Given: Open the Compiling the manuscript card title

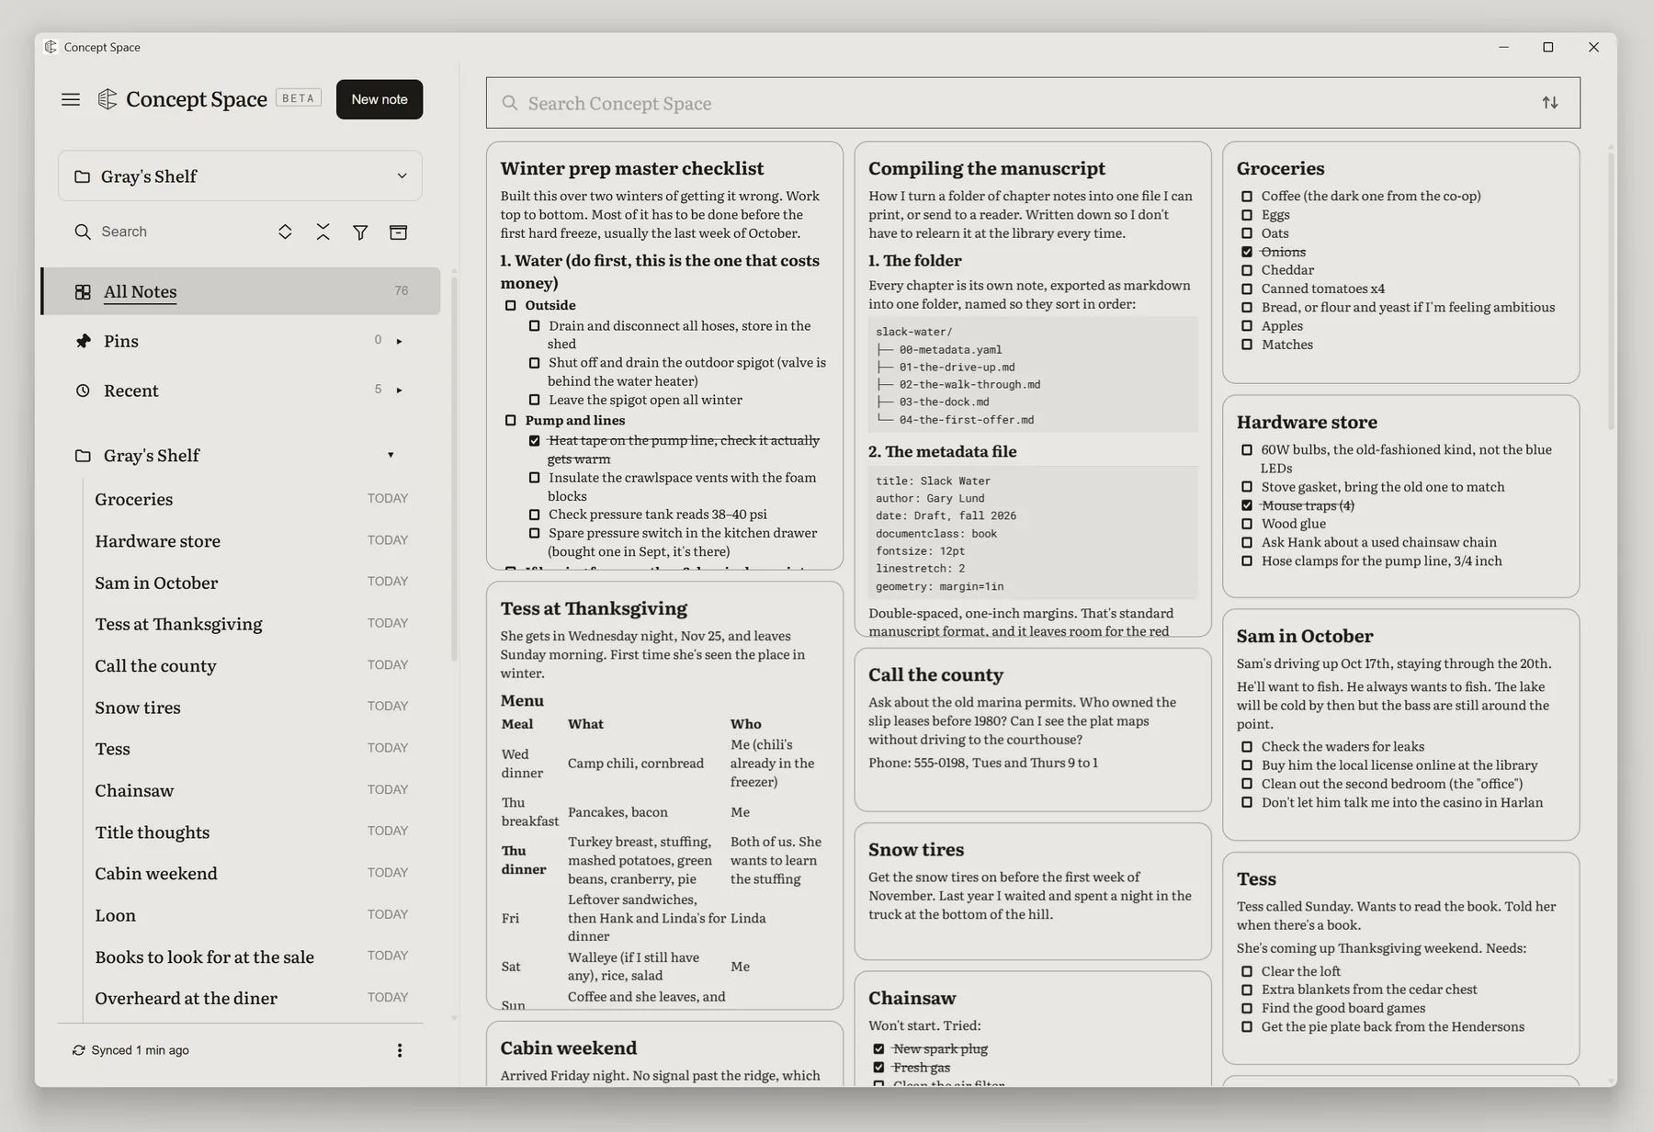Looking at the screenshot, I should [x=987, y=168].
